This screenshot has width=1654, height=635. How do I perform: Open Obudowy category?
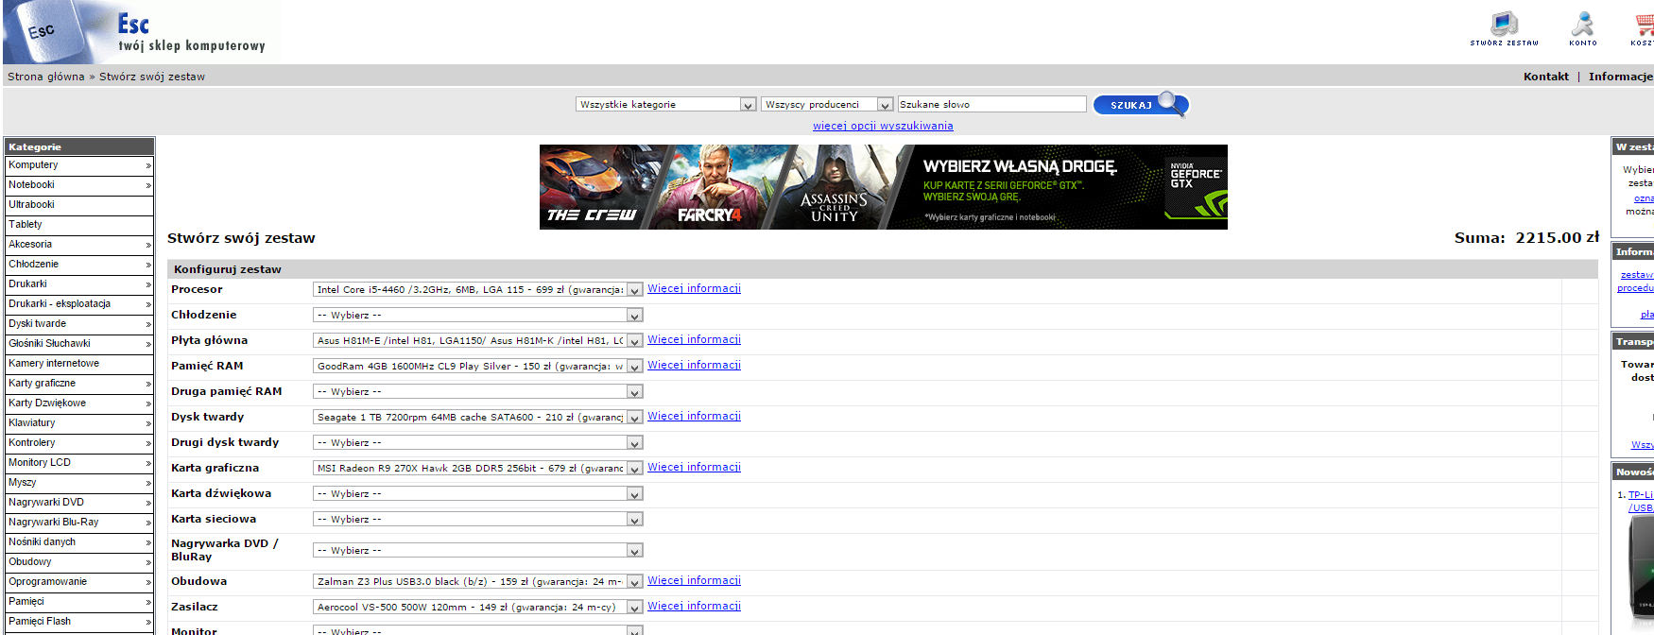[x=79, y=562]
